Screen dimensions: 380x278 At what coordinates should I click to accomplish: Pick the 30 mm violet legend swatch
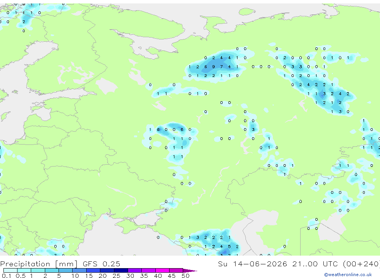135,270
